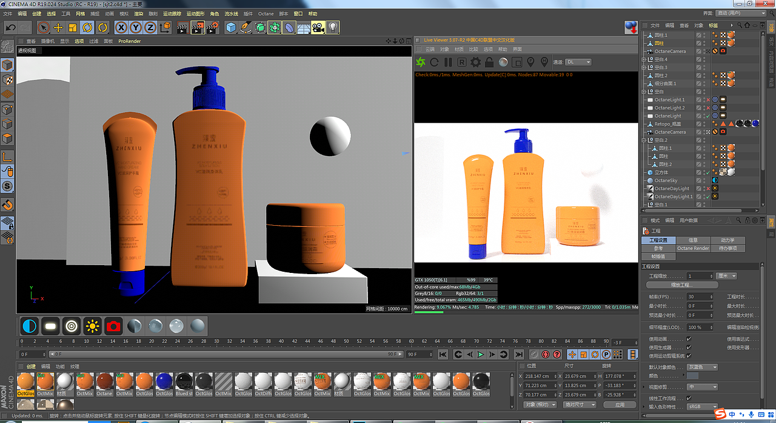Image resolution: width=776 pixels, height=423 pixels.
Task: Click Render to Picture Viewer clapperboard
Action: pos(197,27)
